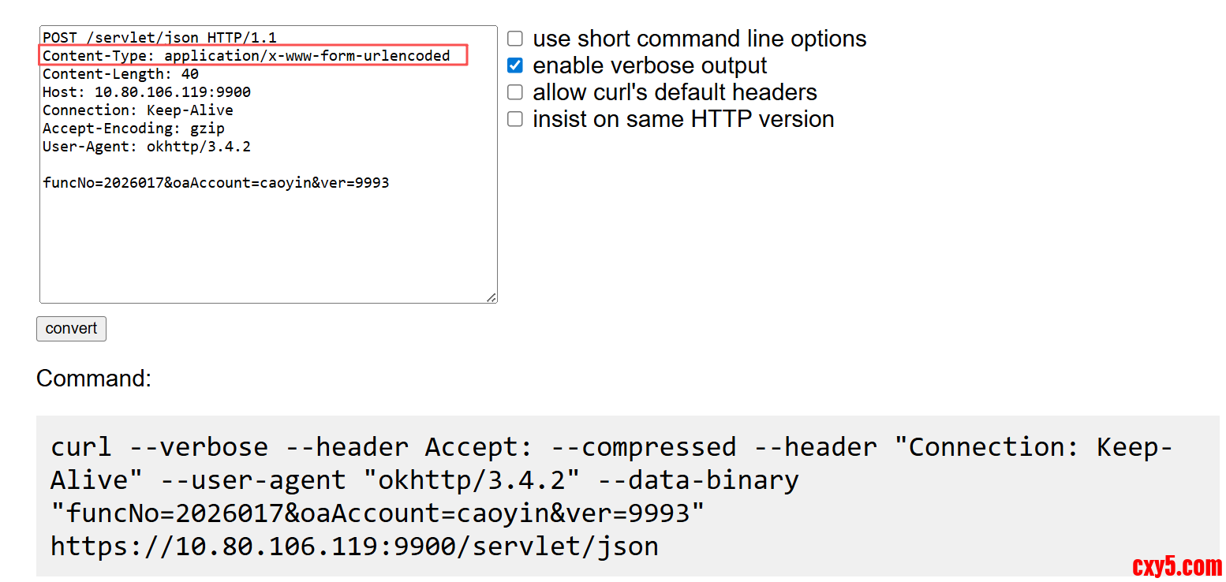Viewport: 1226px width, 582px height.
Task: Click the Content-Length: 40 line
Action: pyautogui.click(x=121, y=74)
